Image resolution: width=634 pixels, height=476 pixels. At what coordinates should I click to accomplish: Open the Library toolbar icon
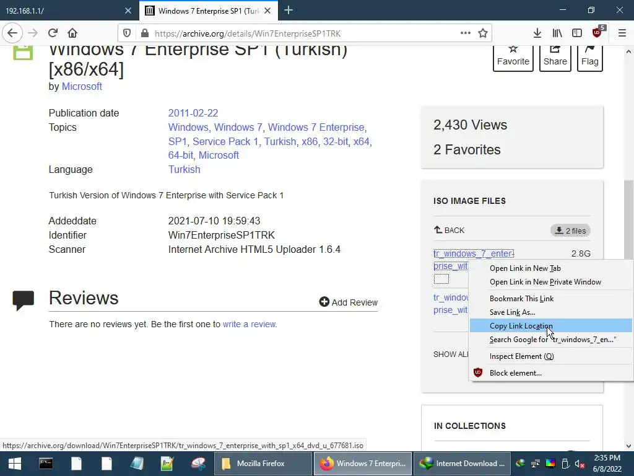click(557, 33)
